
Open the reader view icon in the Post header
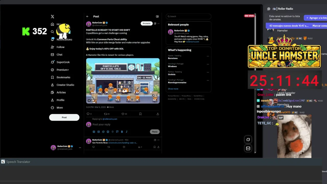point(157,16)
